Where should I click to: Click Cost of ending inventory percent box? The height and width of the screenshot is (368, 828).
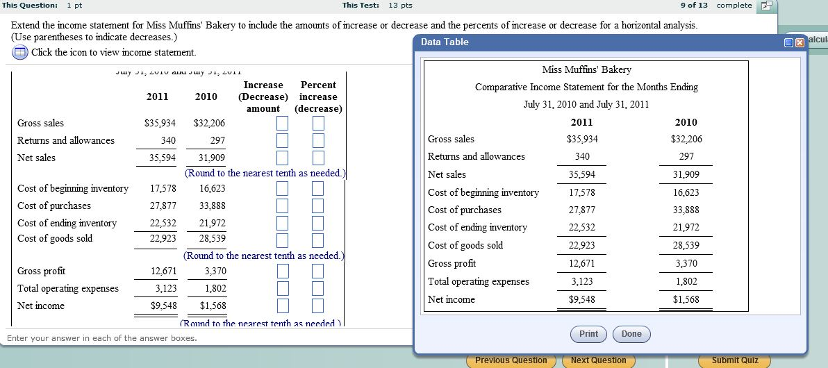[x=317, y=224]
